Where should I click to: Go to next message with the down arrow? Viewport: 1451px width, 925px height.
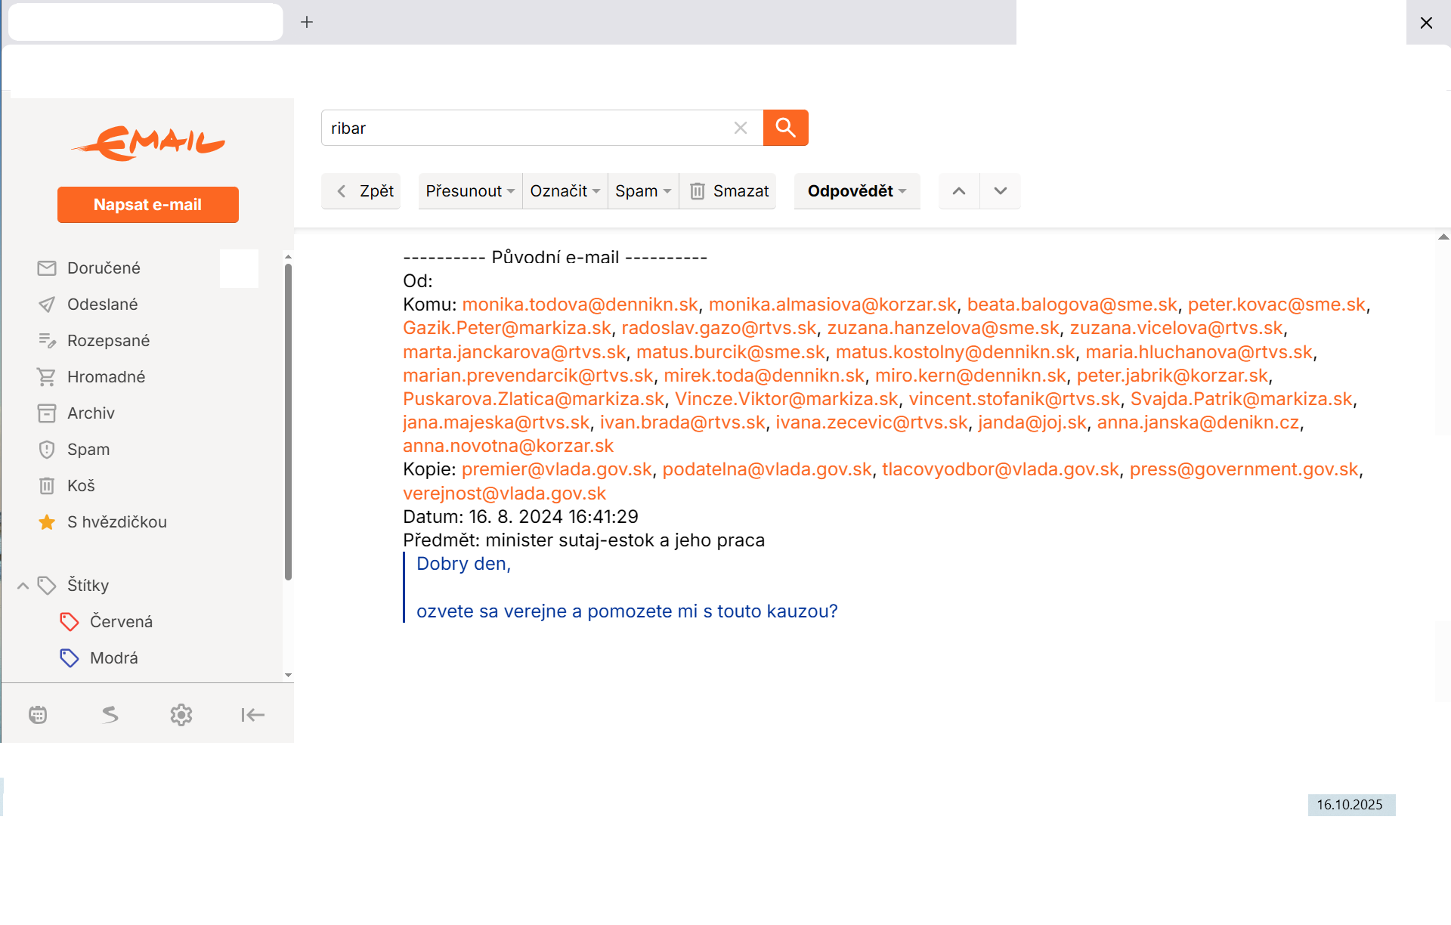[1000, 191]
